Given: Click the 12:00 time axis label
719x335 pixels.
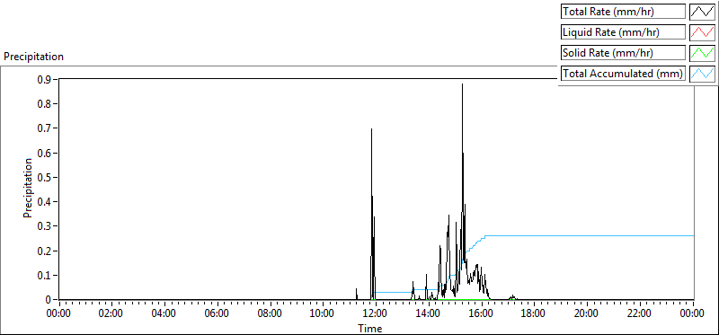Looking at the screenshot, I should 376,314.
